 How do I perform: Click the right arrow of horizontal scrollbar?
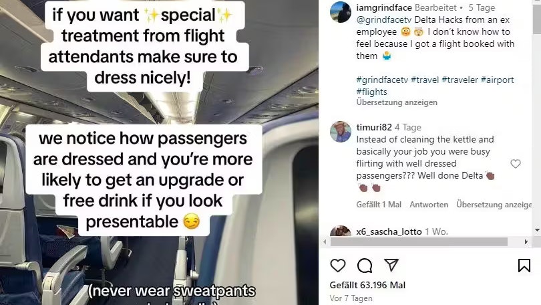[526, 241]
